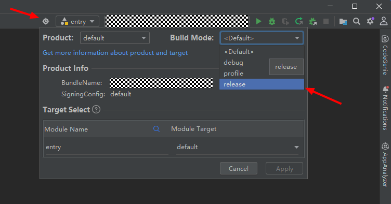Collapse the Build Mode combo box

tap(262, 38)
